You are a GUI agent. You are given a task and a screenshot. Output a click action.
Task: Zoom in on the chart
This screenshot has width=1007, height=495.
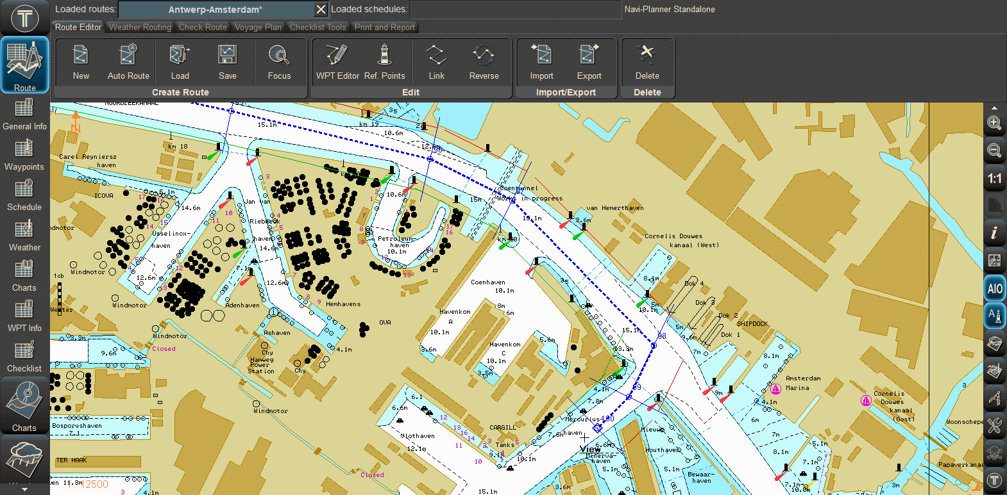994,123
